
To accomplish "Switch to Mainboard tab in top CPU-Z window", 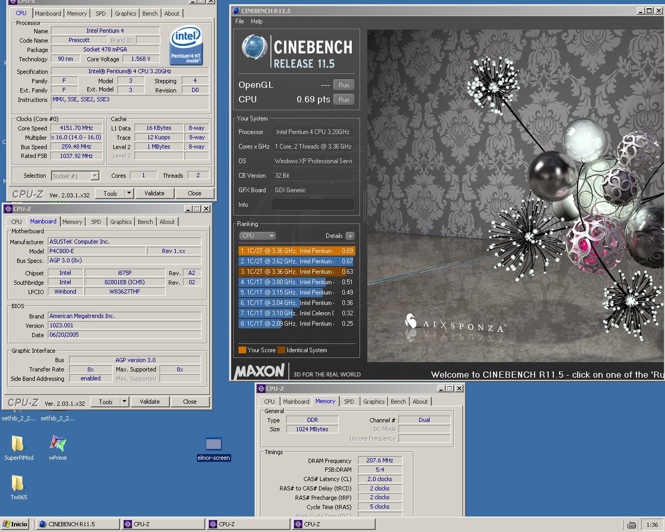I will point(48,14).
